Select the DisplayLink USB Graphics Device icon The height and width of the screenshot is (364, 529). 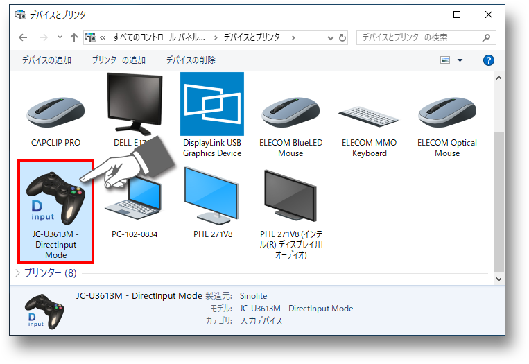point(212,104)
